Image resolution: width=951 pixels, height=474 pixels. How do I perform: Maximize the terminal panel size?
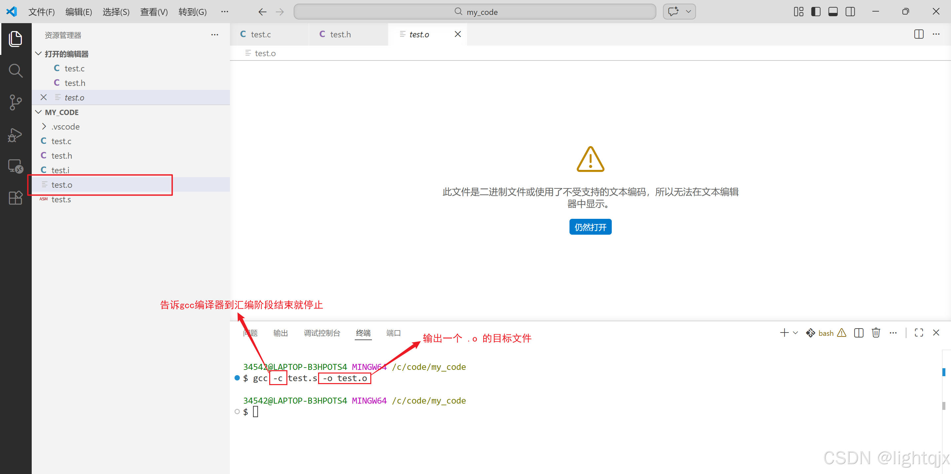tap(919, 333)
